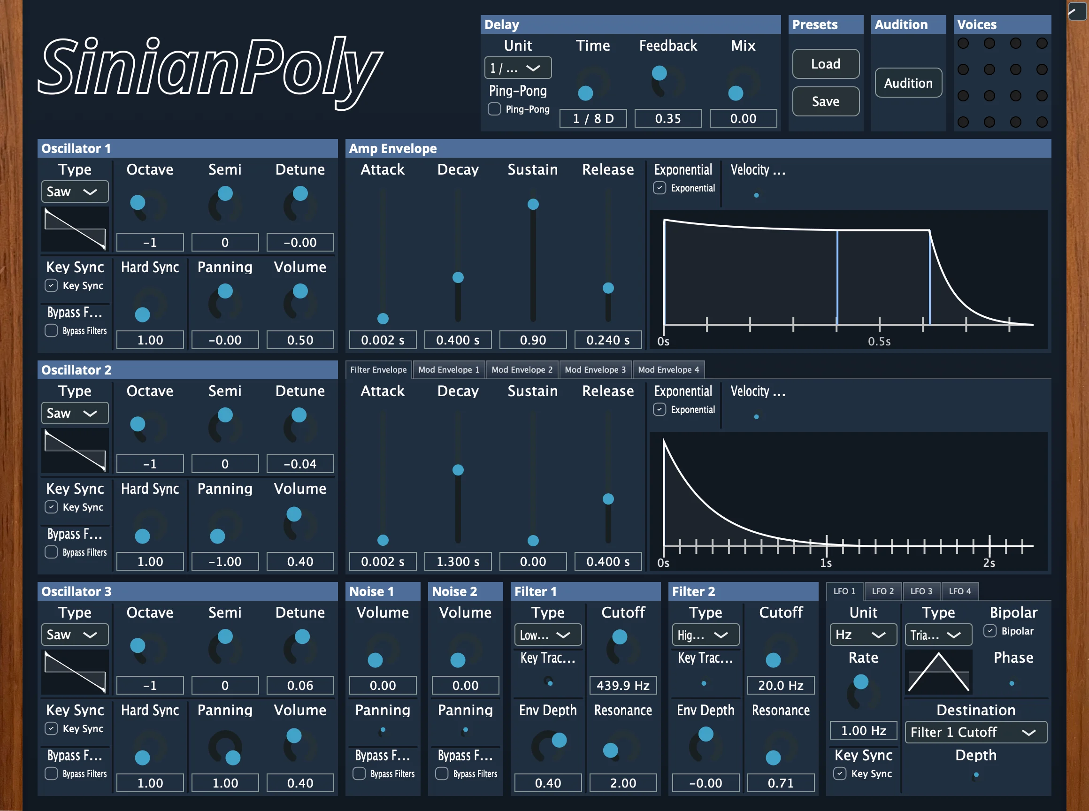
Task: Click the Amp Envelope Attack 0.002 s field
Action: (x=383, y=340)
